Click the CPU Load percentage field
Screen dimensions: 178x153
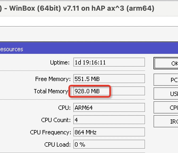click(x=109, y=144)
